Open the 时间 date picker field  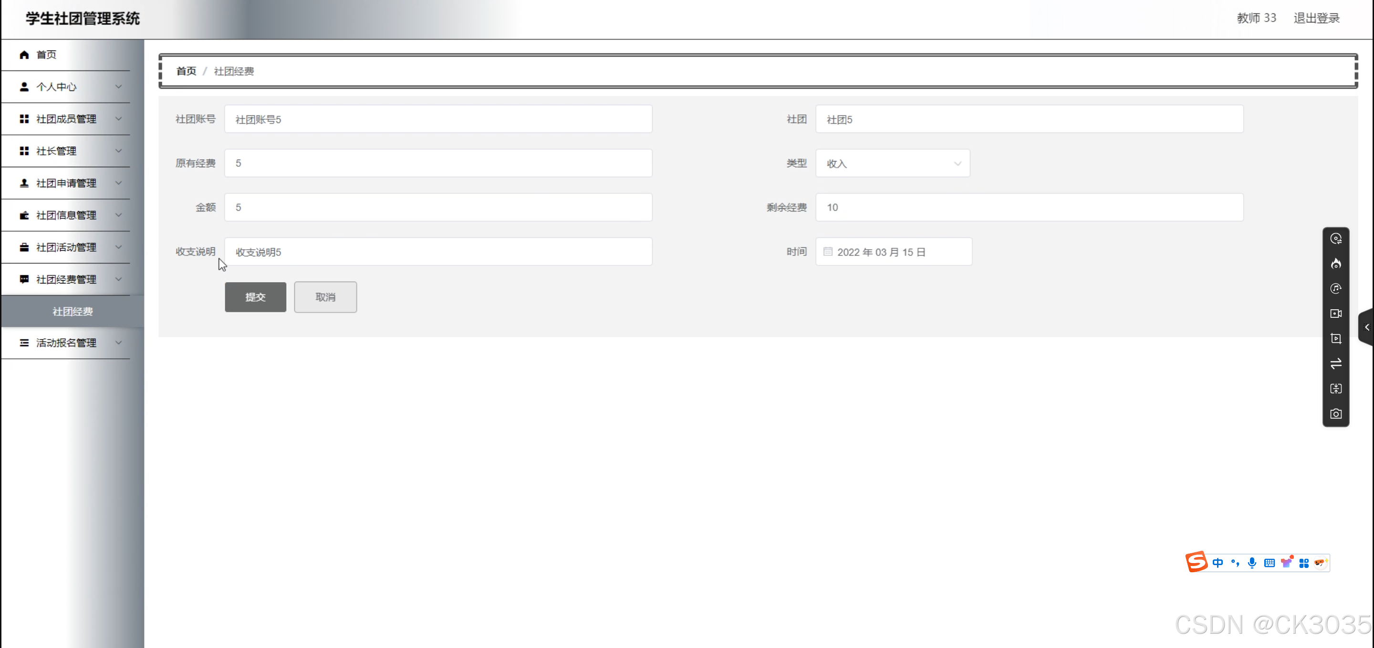coord(894,252)
